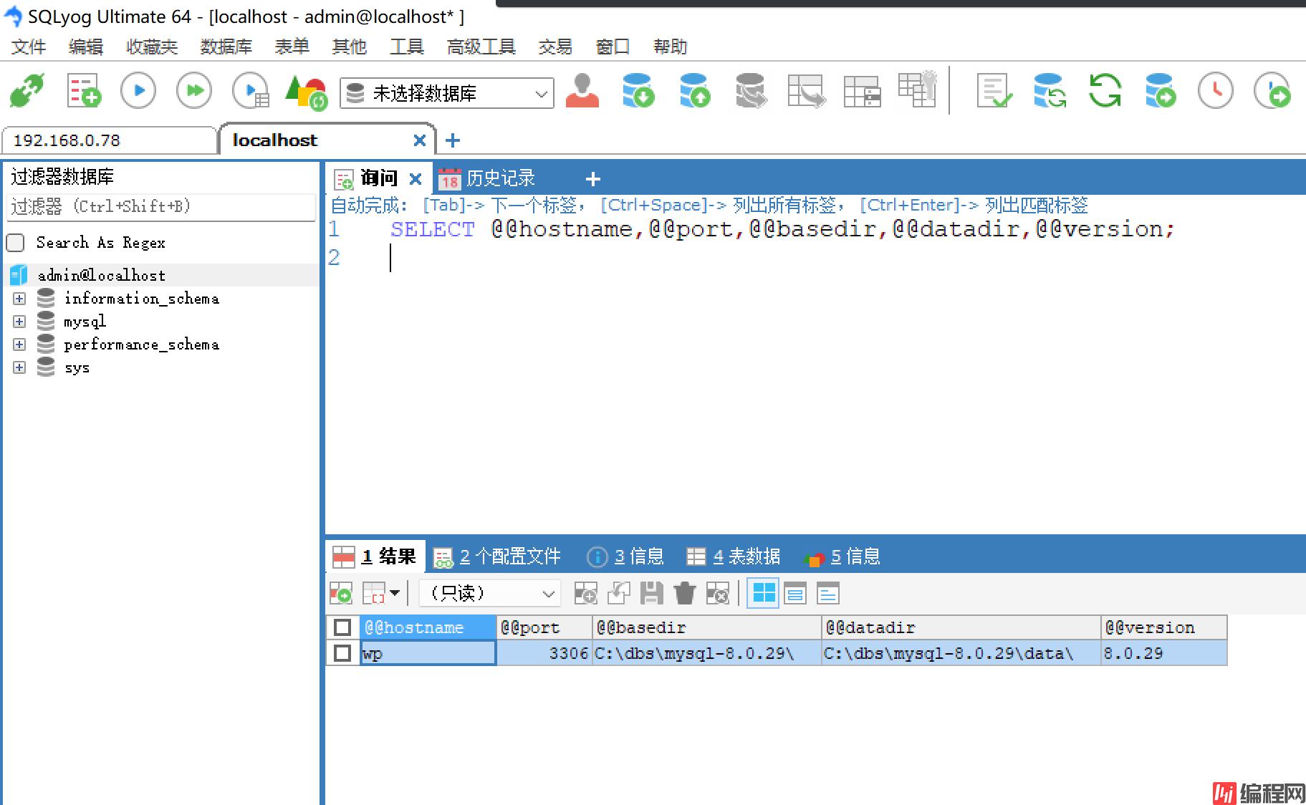Close the localhost connection tab
Screen dimensions: 1306x805
(420, 140)
